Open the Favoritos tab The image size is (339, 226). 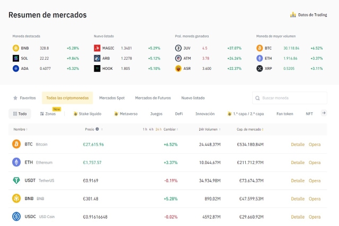coord(24,98)
